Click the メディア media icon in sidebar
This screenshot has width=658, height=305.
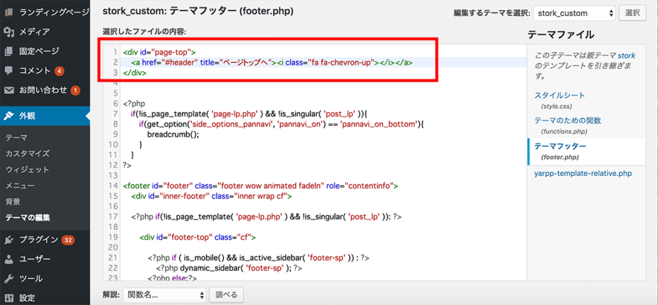coord(9,31)
